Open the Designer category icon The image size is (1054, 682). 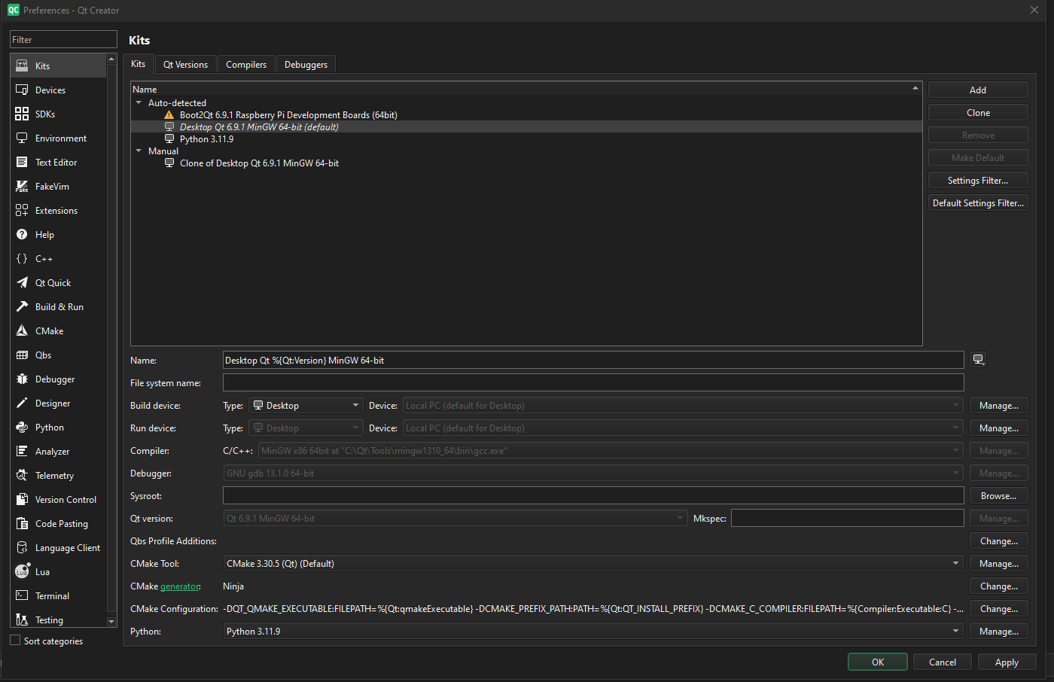click(22, 403)
